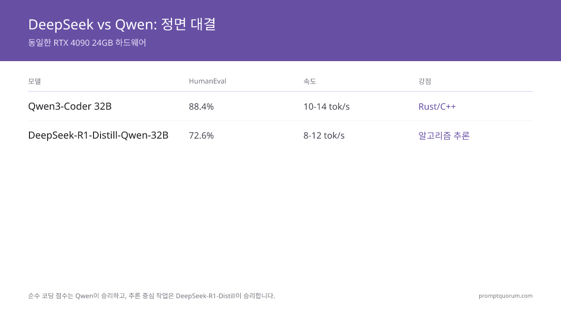
Task: Click the subtitle '동일한 RTX 4090 24GB 하드웨어'
Action: (x=87, y=43)
